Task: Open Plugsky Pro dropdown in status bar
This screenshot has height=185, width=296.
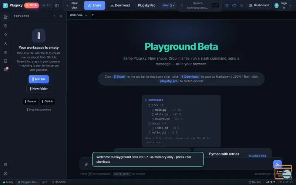Action: point(28,182)
